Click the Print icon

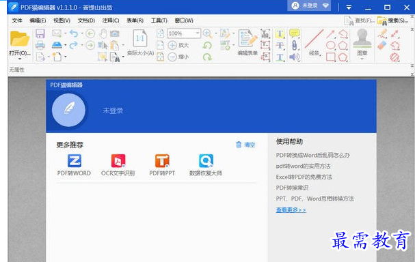pos(40,45)
